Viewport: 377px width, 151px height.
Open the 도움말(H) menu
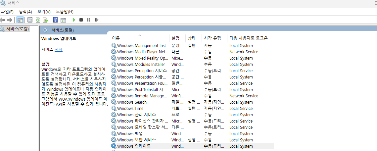pos(65,12)
